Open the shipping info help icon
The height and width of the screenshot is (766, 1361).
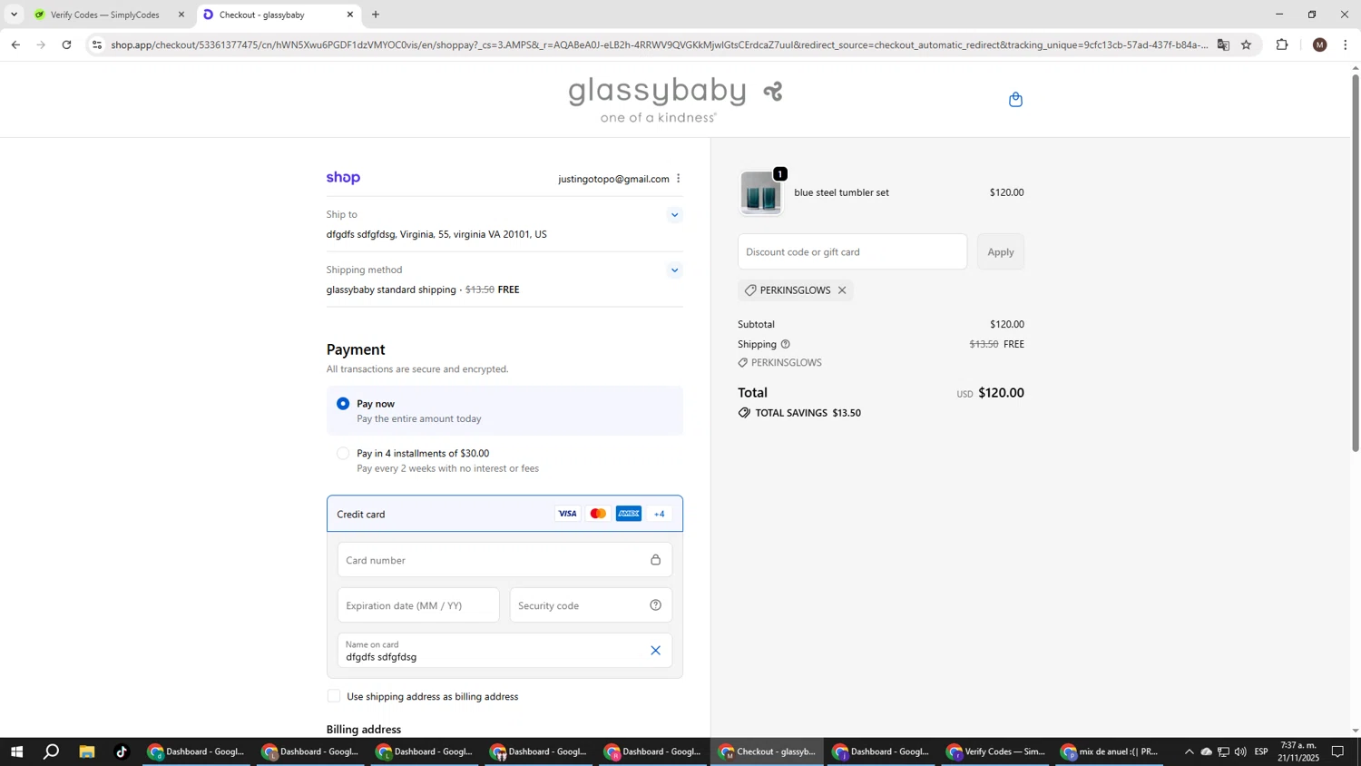[786, 345]
